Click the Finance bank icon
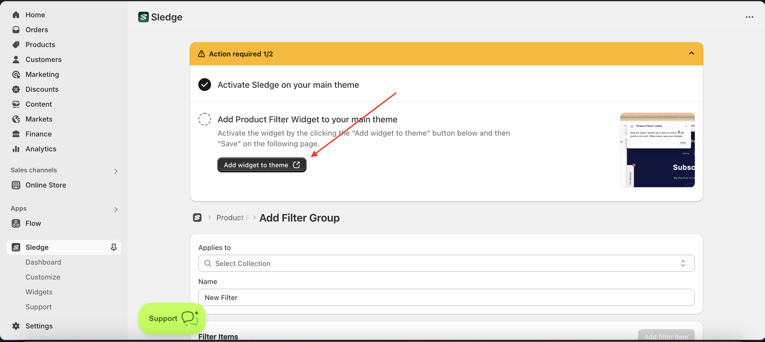 (x=16, y=134)
